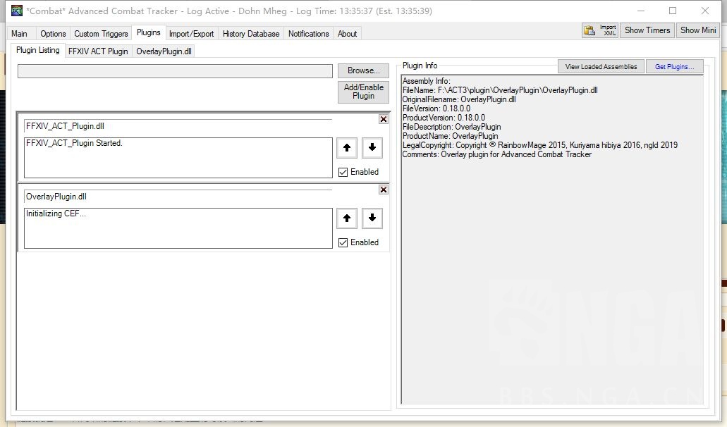This screenshot has height=427, width=727.
Task: Switch to the Custom Triggers tab
Action: click(101, 34)
